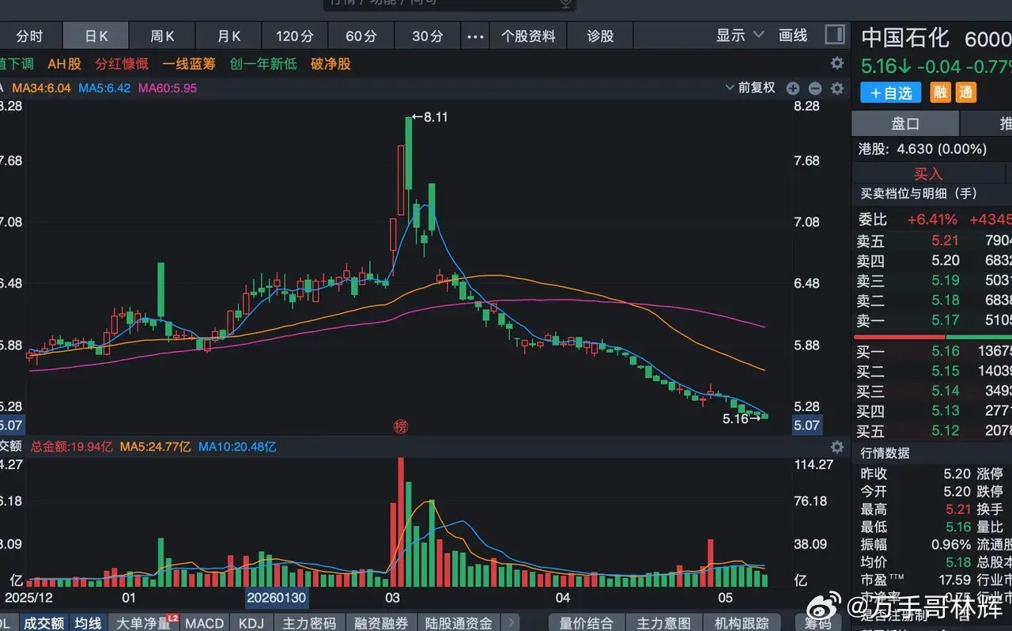Click the 通 stock connect badge
The height and width of the screenshot is (631, 1012).
[x=966, y=93]
